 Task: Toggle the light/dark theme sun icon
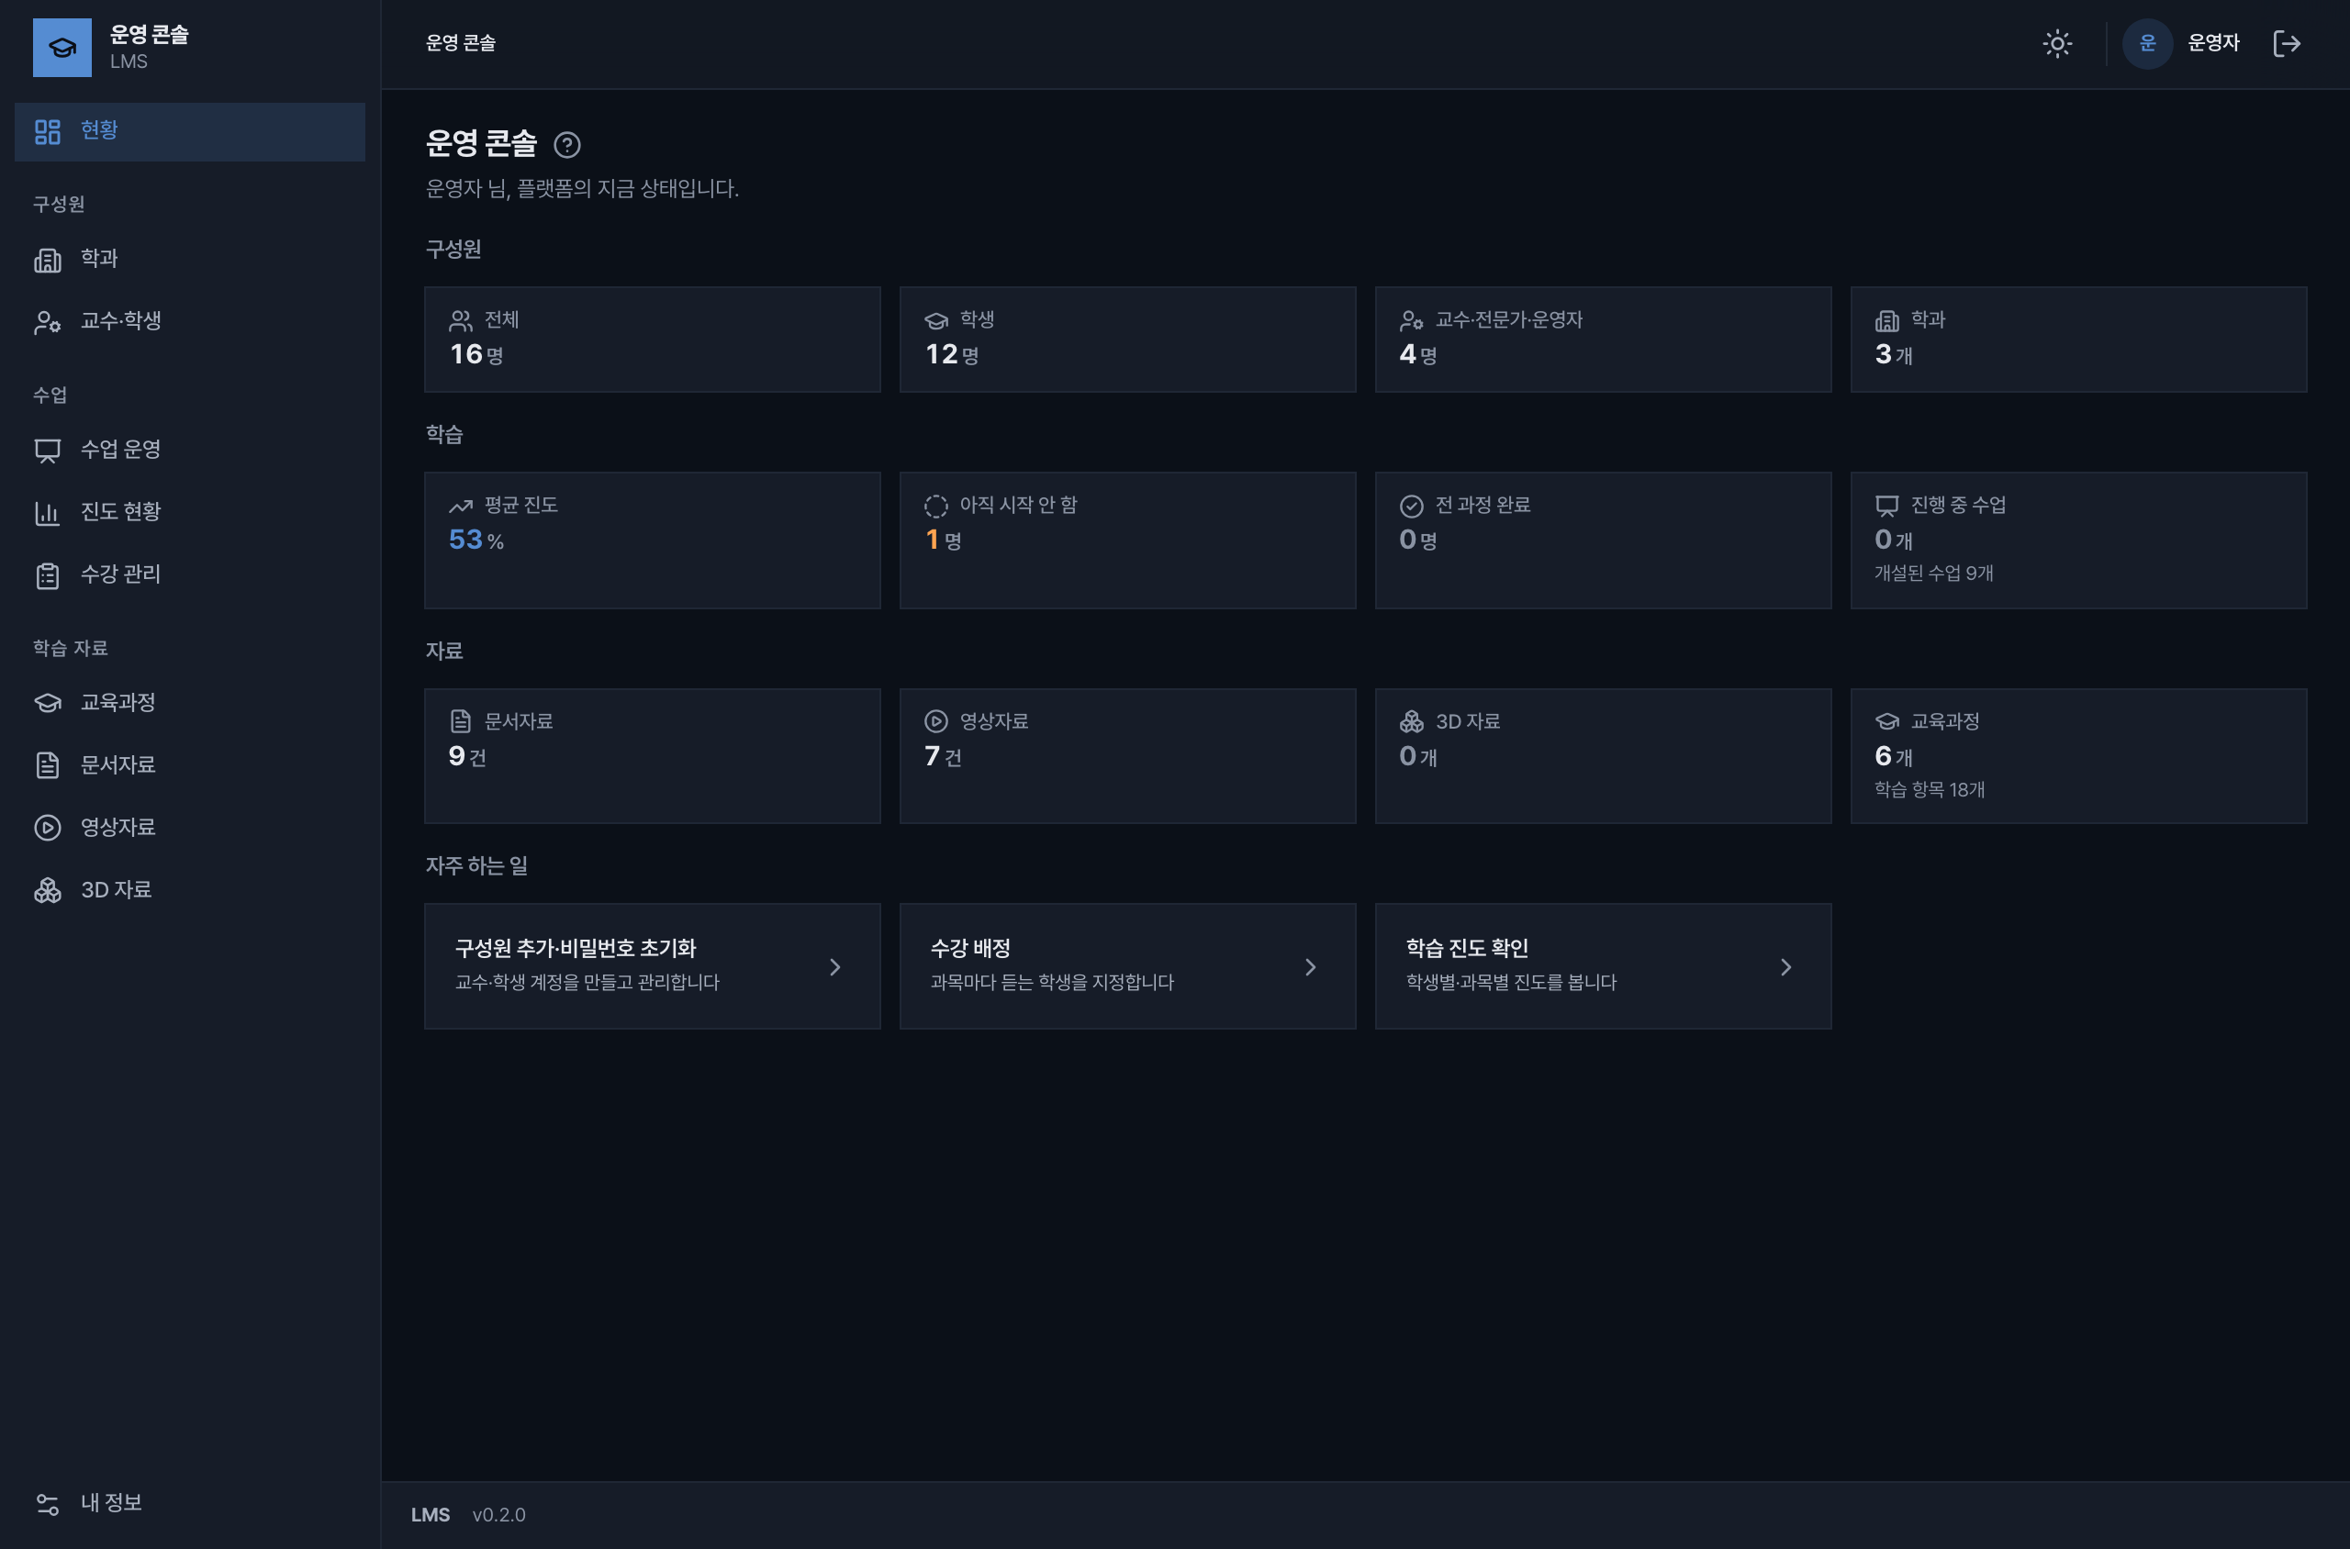point(2056,43)
